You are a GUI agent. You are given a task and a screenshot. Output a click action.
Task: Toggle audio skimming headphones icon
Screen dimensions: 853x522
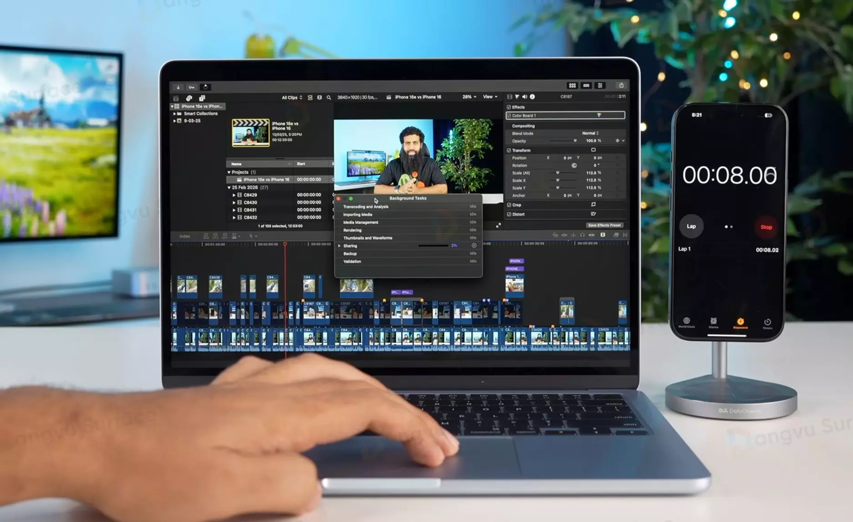[582, 235]
